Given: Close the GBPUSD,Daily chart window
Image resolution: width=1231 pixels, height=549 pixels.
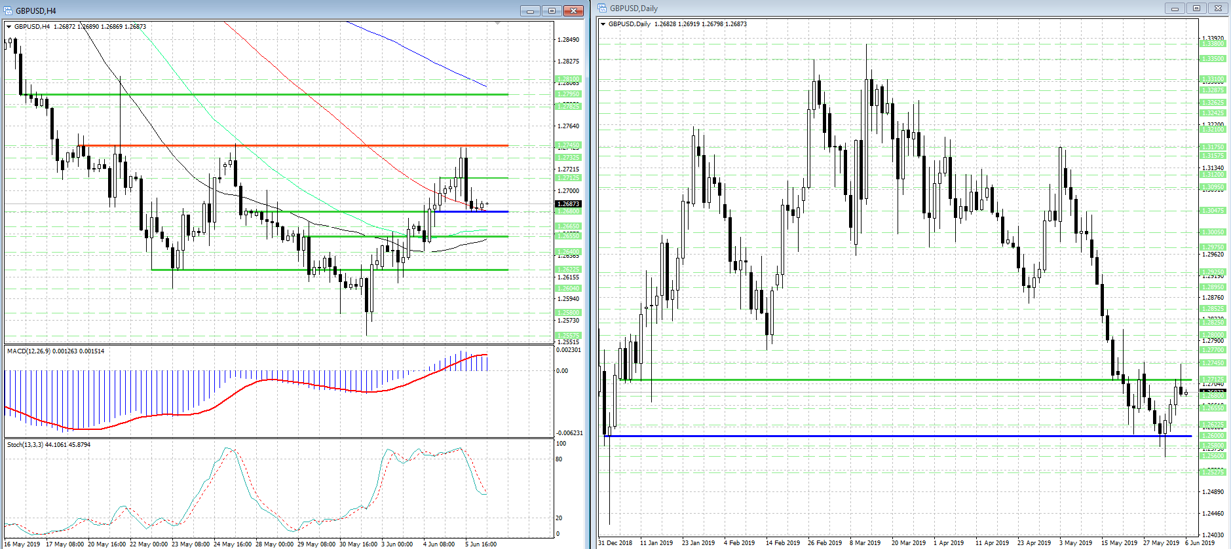Looking at the screenshot, I should pyautogui.click(x=1218, y=9).
